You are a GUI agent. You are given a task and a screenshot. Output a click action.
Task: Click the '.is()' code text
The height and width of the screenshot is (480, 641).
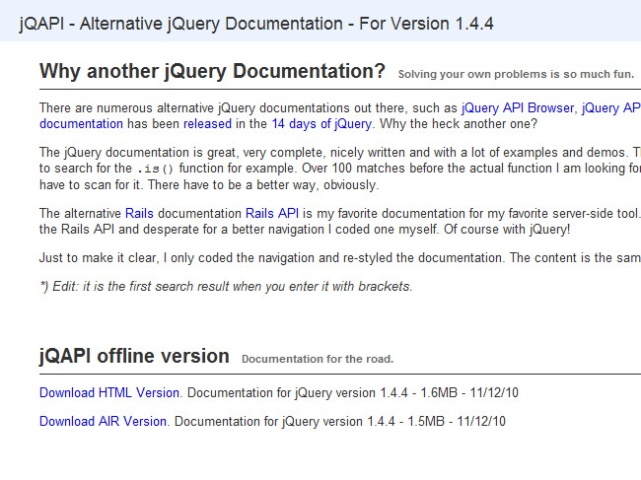pos(155,169)
